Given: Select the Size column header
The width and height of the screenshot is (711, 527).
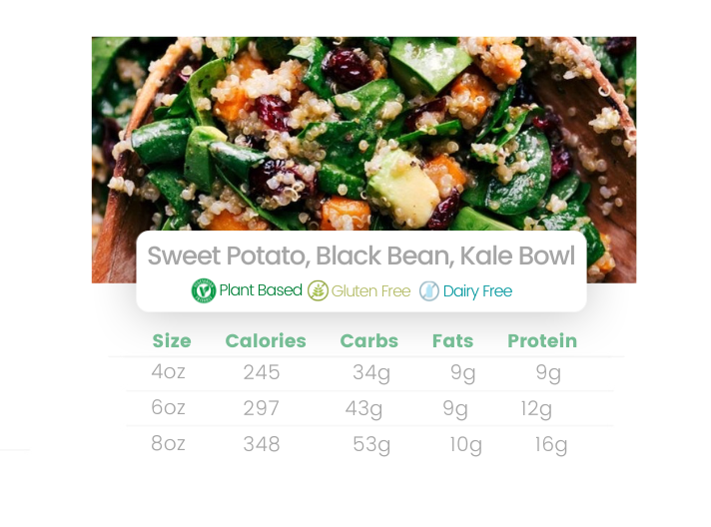Looking at the screenshot, I should pyautogui.click(x=171, y=340).
